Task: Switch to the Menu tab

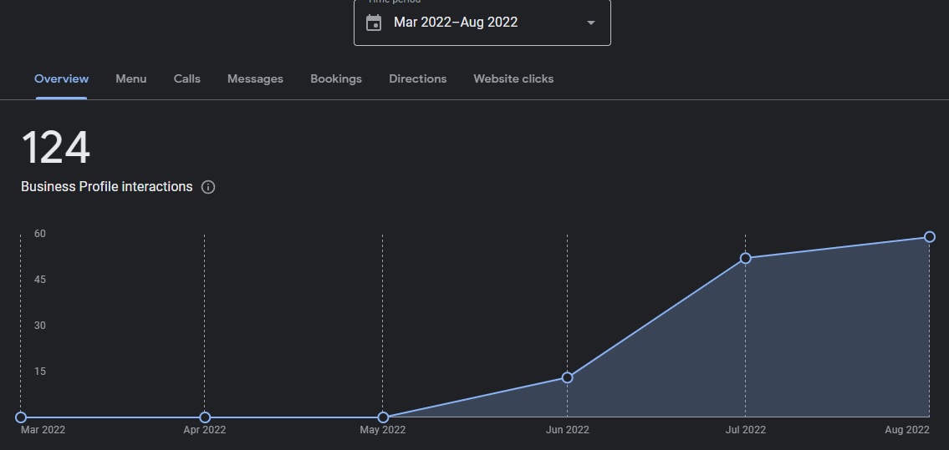Action: pyautogui.click(x=130, y=79)
